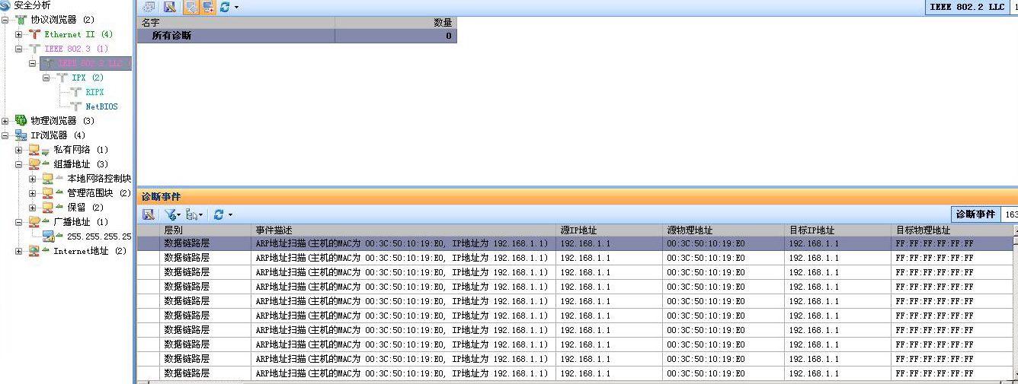
Task: Expand the 保留 tree node
Action: coord(33,208)
